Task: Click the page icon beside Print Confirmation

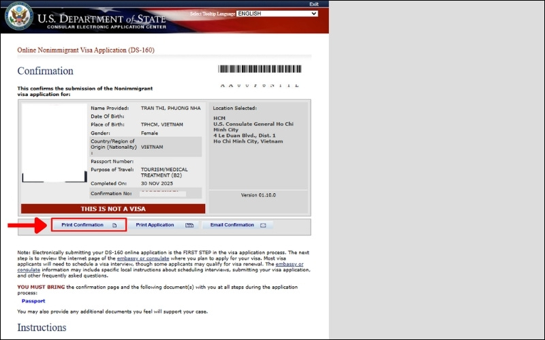Action: pos(114,225)
